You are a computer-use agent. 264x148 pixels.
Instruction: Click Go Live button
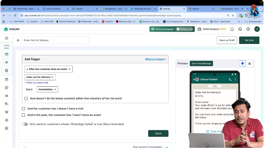(249, 40)
